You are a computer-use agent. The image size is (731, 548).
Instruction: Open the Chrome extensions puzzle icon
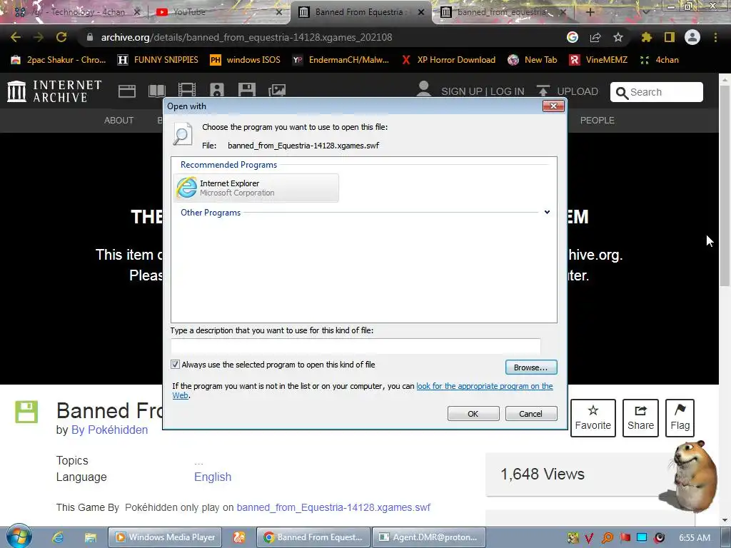click(646, 37)
